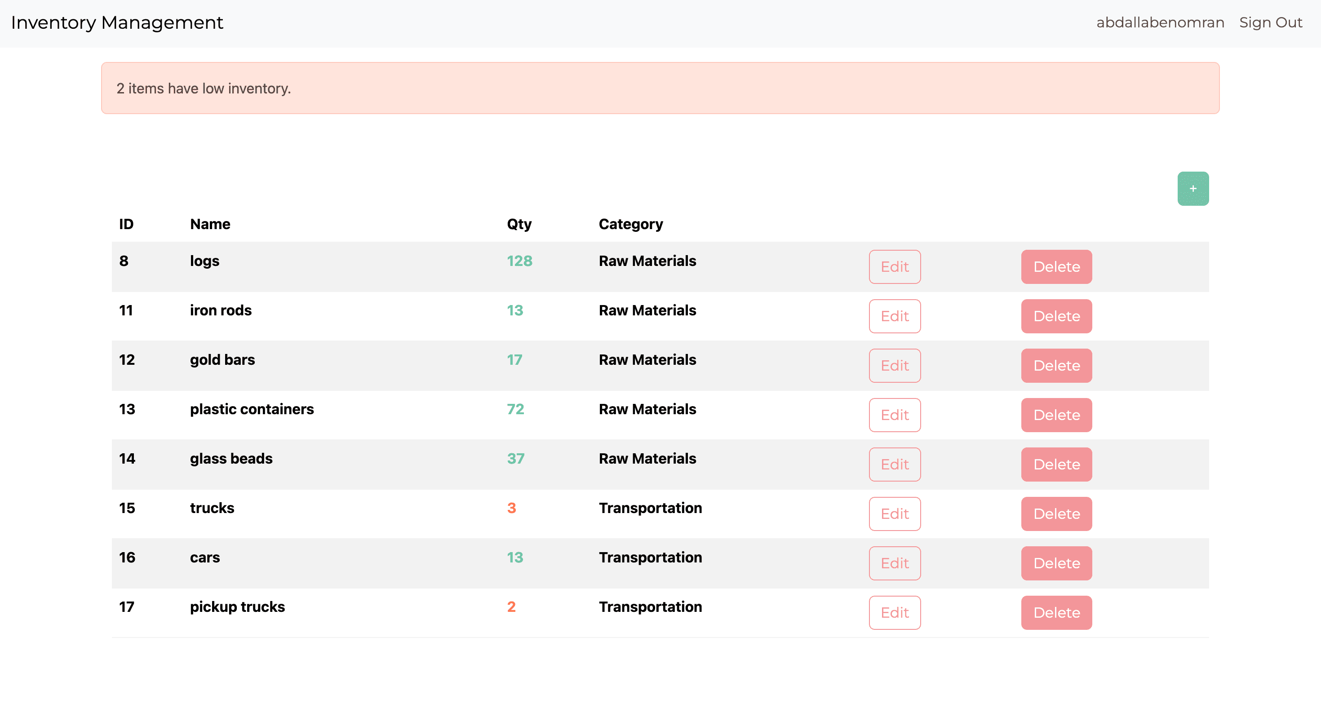Delete the iron rods row
Screen dimensions: 1321x708
1056,316
